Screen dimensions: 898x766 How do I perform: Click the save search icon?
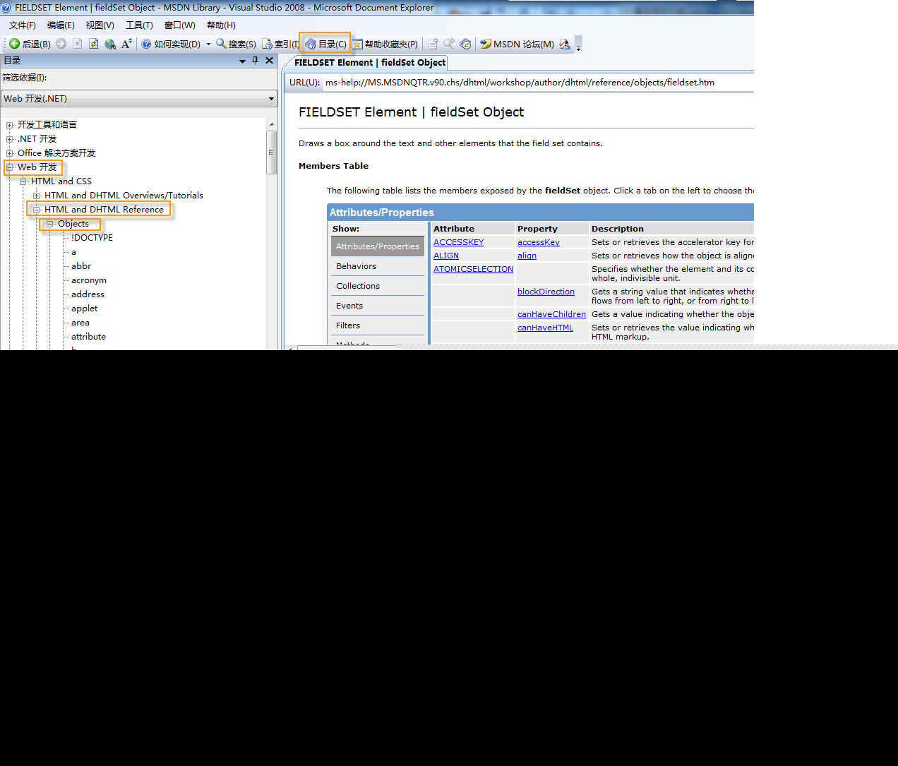click(x=449, y=44)
